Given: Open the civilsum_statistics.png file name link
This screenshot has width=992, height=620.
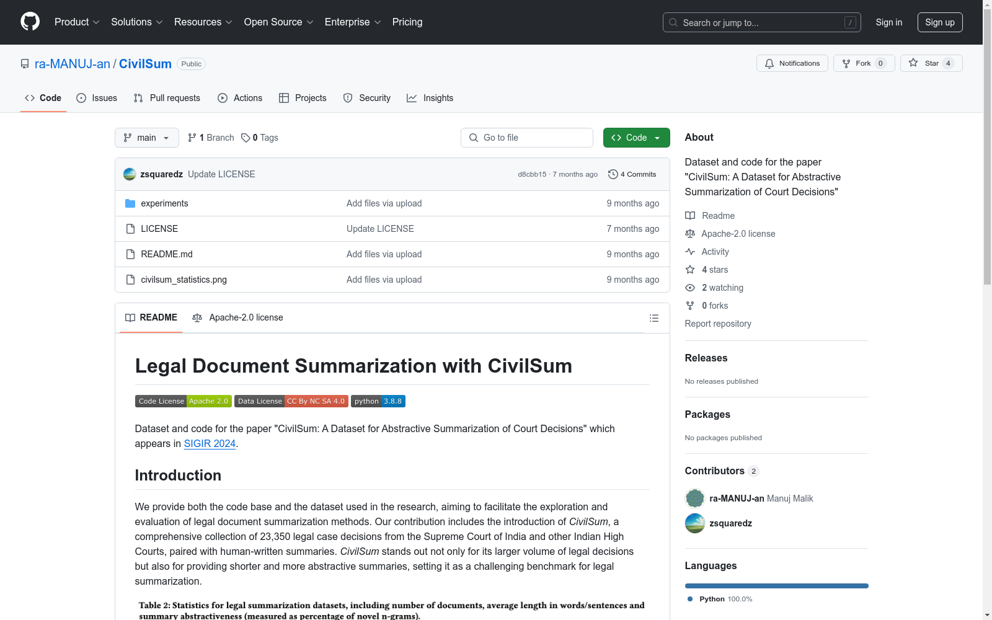Looking at the screenshot, I should [184, 280].
